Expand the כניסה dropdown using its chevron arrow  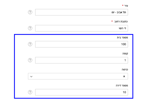(31, 76)
